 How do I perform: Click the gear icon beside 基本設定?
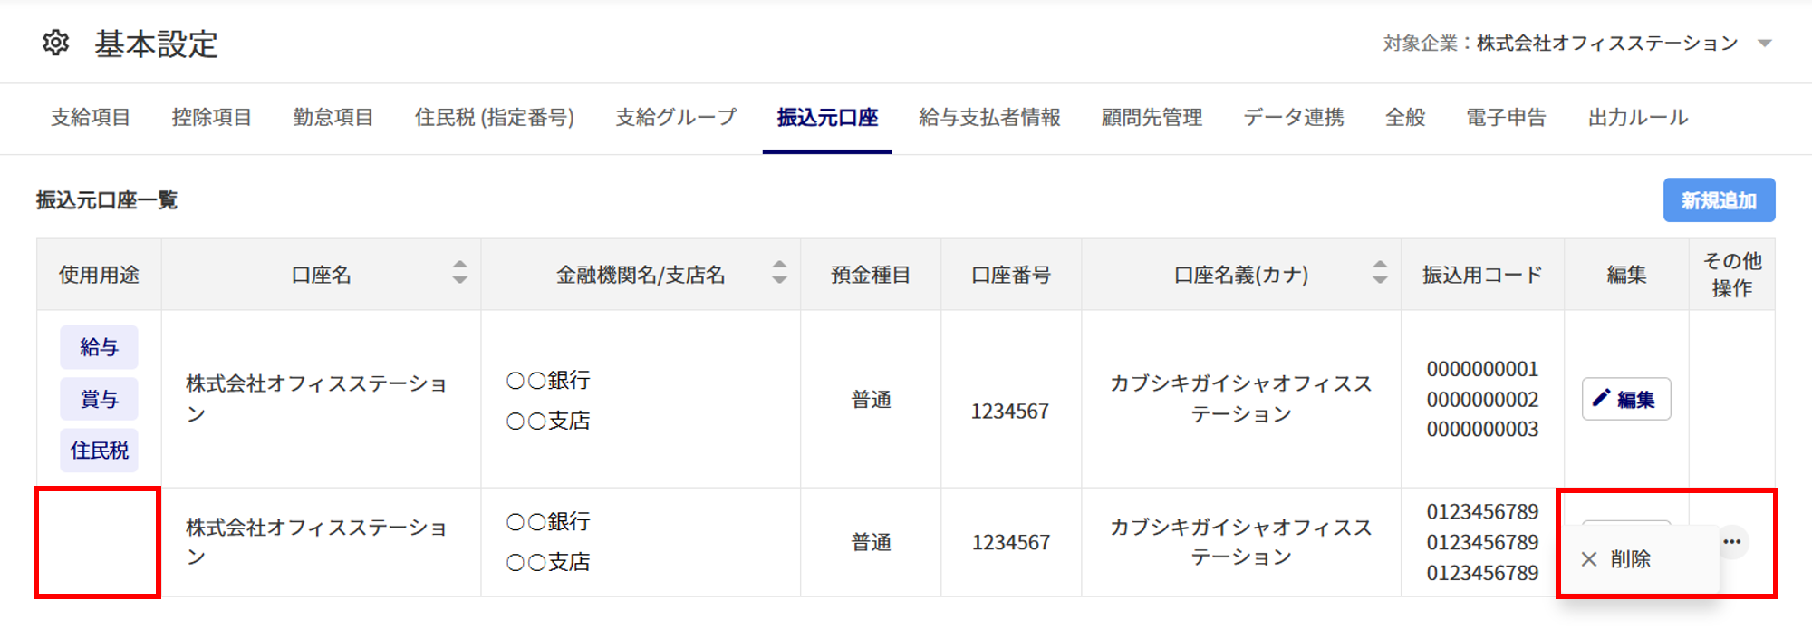pos(56,43)
